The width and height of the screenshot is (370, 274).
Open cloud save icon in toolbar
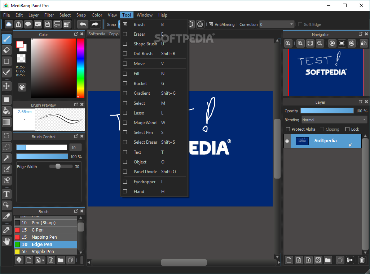(x=9, y=24)
